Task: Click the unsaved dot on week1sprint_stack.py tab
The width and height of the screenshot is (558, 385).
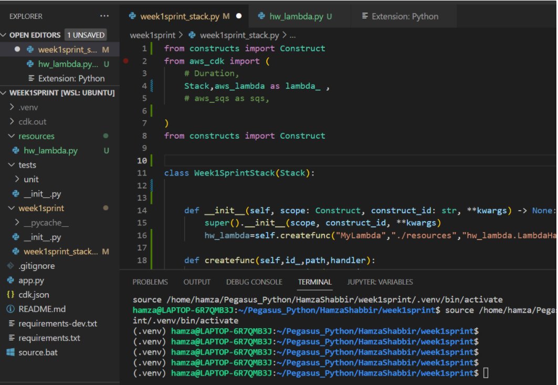Action: point(239,16)
